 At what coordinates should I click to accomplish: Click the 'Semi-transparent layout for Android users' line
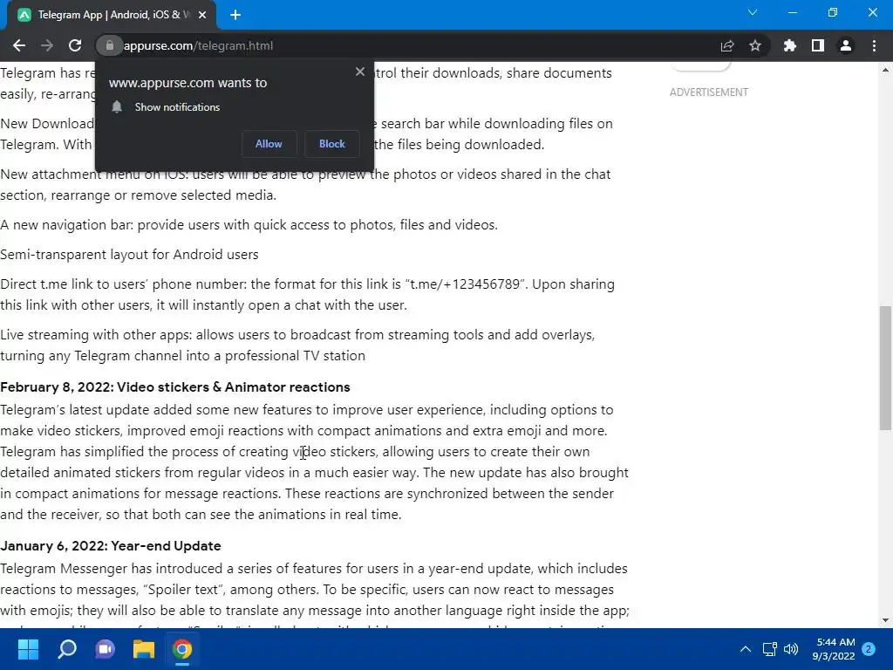[129, 255]
